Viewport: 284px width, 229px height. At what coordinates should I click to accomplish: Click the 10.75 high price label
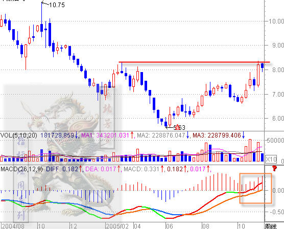pos(57,5)
